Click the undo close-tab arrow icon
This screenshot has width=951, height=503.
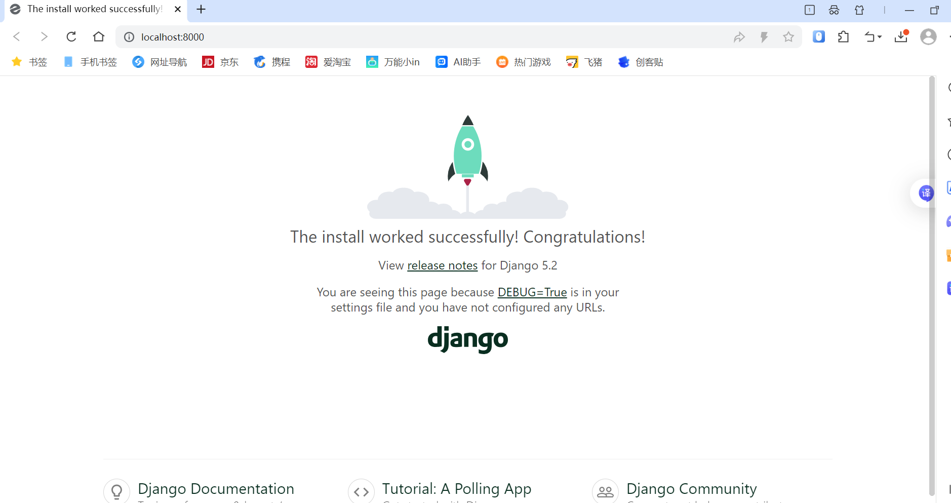pos(869,36)
